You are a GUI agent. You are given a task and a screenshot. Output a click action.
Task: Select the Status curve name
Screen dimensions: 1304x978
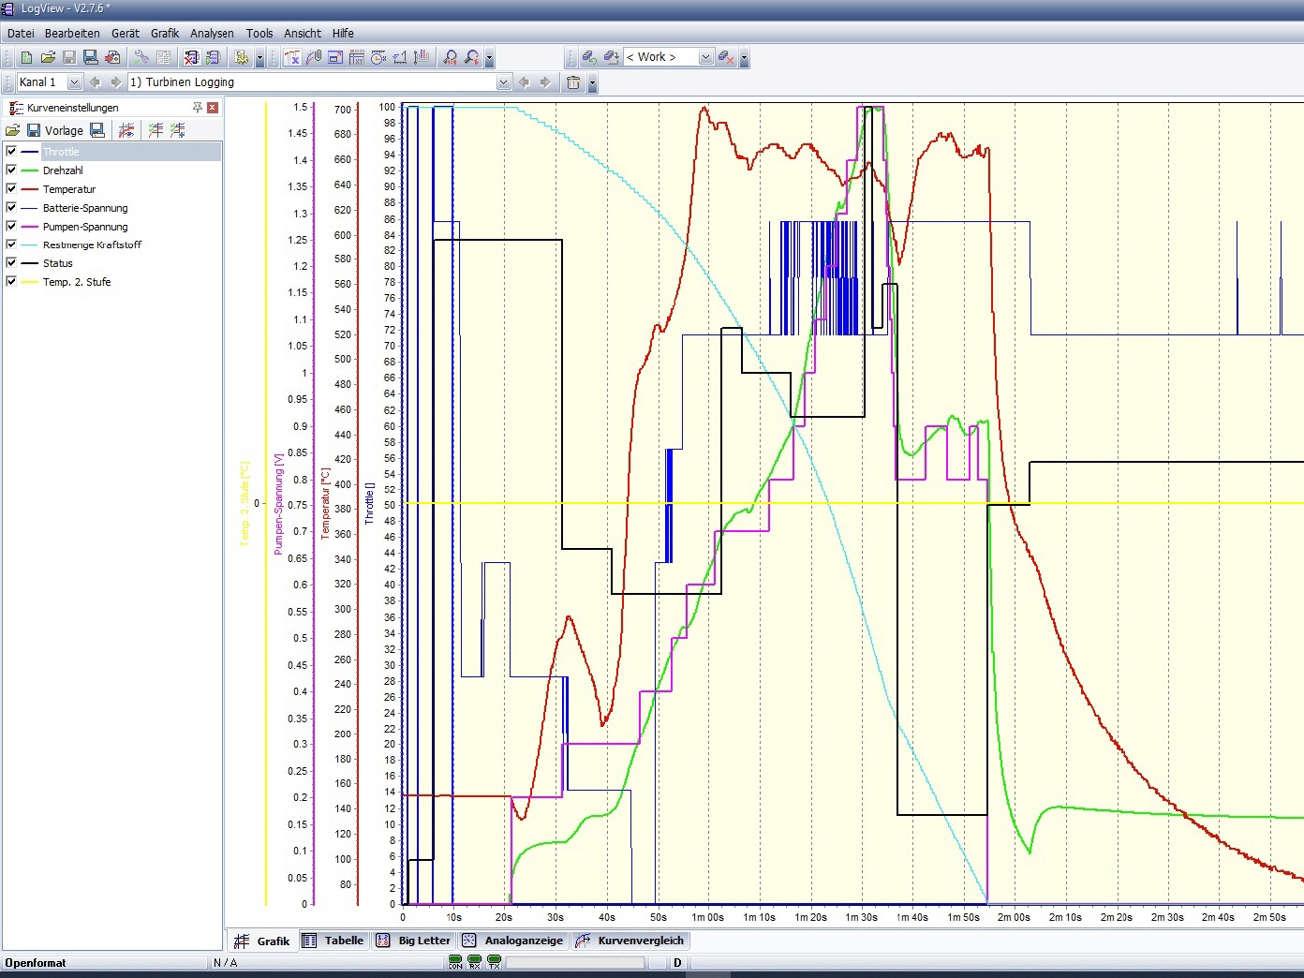point(57,262)
